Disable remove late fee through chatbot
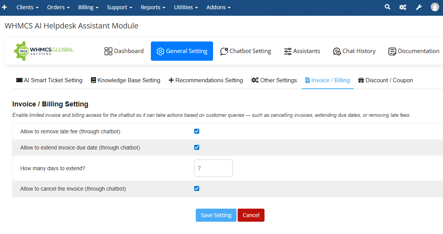The image size is (443, 234). [197, 131]
